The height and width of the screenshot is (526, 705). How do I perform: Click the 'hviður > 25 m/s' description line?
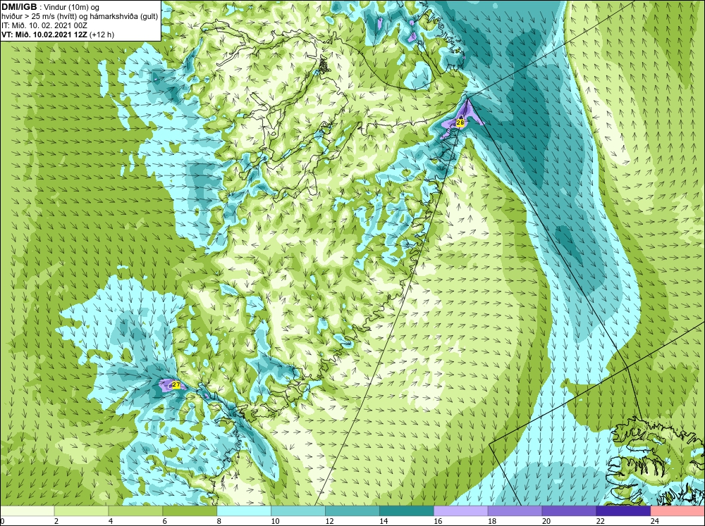[80, 17]
